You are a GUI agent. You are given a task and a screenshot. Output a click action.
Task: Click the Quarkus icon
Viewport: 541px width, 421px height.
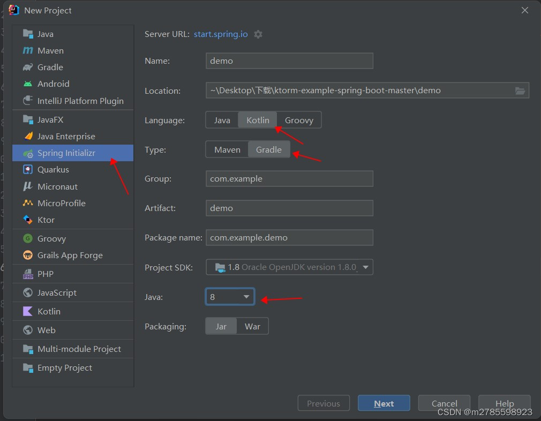[x=28, y=169]
